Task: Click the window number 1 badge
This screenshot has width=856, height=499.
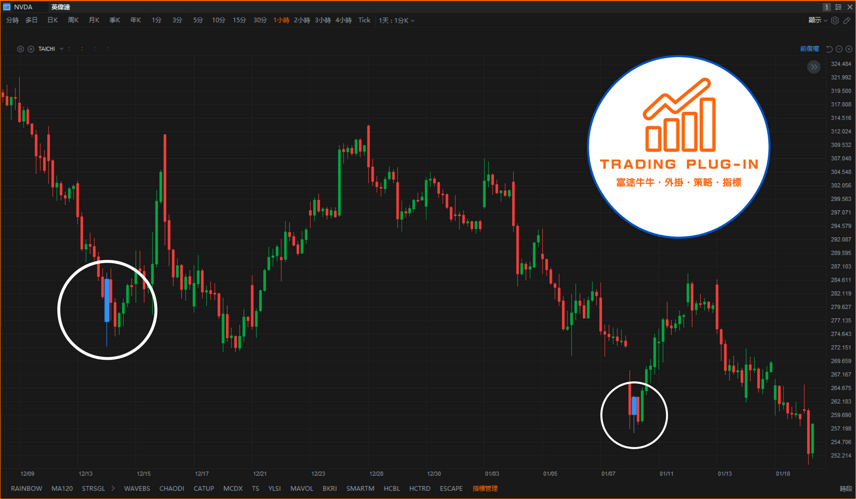Action: point(827,7)
